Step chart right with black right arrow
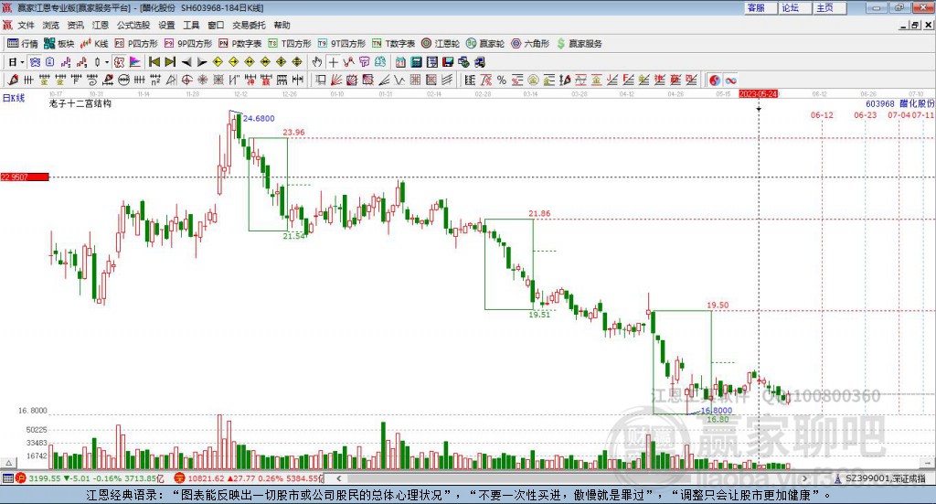The image size is (936, 504). click(202, 62)
